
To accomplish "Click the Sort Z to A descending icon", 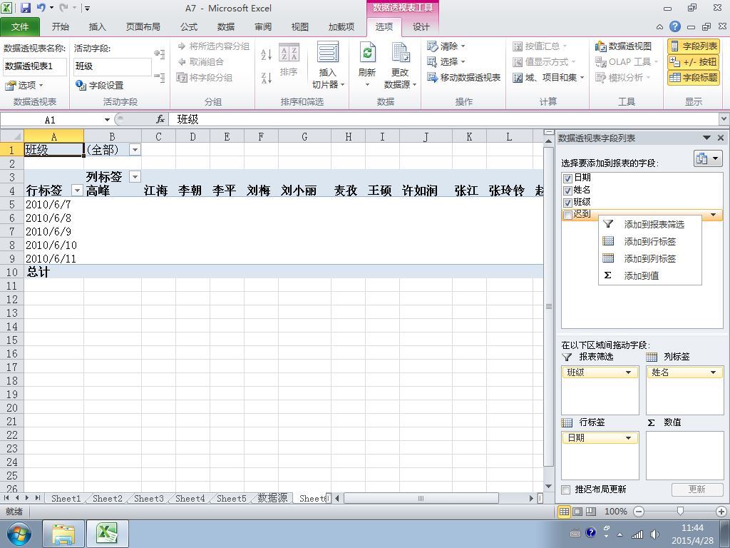I will [267, 78].
